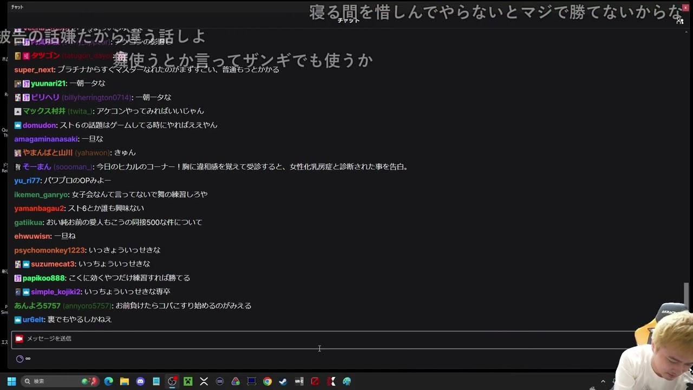Screen dimensions: 693x390
Task: Click username yamanbagau2
Action: 39,209
